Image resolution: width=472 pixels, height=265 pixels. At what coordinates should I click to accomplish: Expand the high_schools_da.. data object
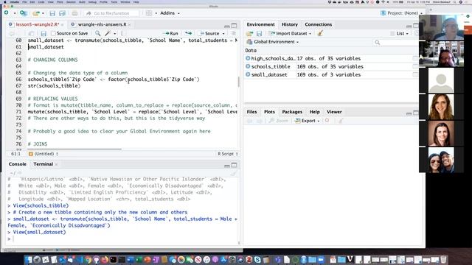[x=248, y=58]
